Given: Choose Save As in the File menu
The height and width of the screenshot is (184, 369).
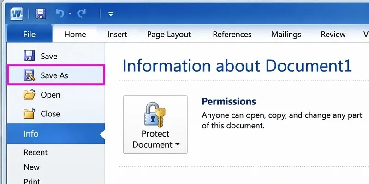Looking at the screenshot, I should pyautogui.click(x=56, y=75).
